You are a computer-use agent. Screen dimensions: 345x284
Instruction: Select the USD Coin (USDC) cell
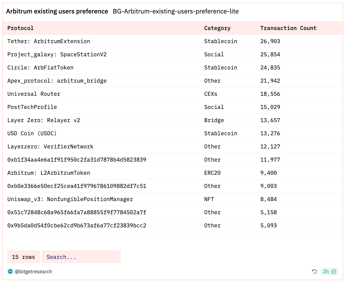32,133
